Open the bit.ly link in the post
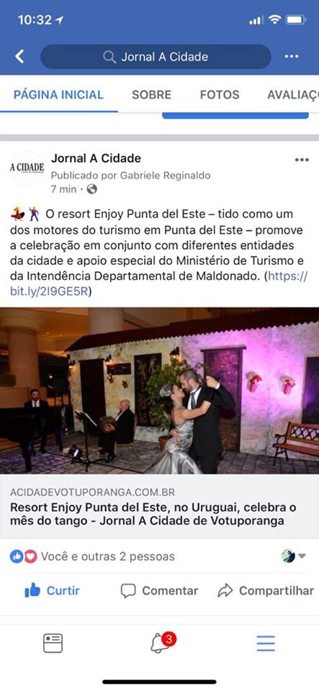The height and width of the screenshot is (691, 319). pyautogui.click(x=158, y=284)
